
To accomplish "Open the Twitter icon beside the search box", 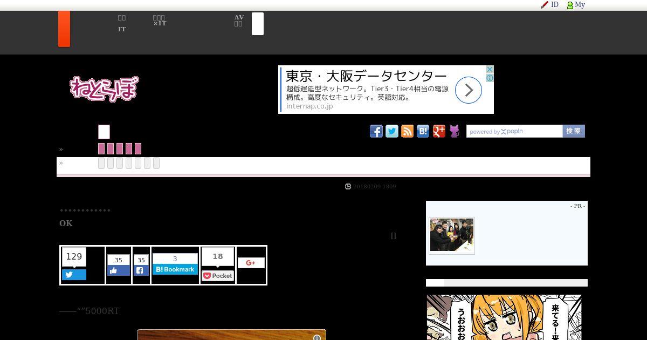I will (x=392, y=131).
